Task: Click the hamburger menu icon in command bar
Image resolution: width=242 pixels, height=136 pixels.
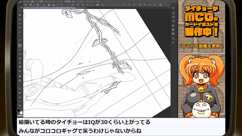Action: pyautogui.click(x=26, y=5)
